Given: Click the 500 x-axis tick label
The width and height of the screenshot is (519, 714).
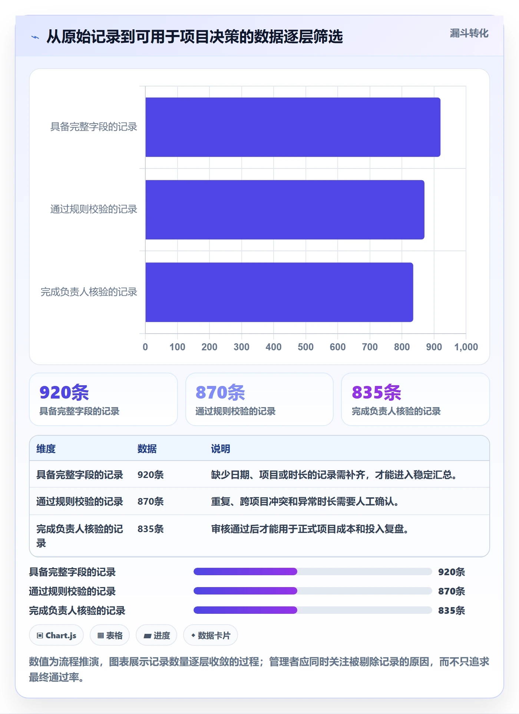Looking at the screenshot, I should point(305,347).
